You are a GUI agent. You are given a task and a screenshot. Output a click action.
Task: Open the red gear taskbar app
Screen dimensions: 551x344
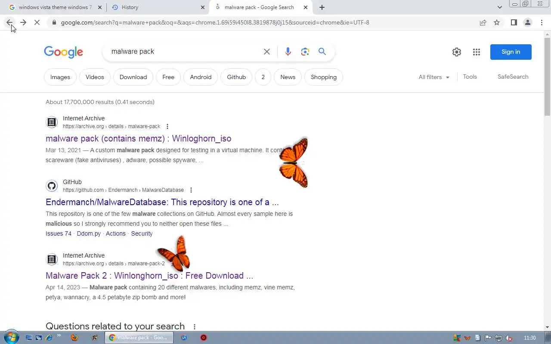(204, 338)
